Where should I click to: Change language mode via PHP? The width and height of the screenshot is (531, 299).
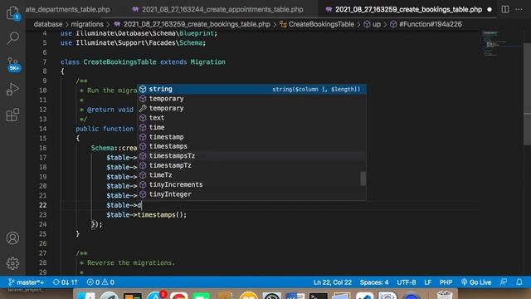446,282
